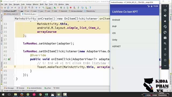This screenshot has height=97, width=172.
Task: Click the Find magnifier icon
Action: [x=29, y=8]
